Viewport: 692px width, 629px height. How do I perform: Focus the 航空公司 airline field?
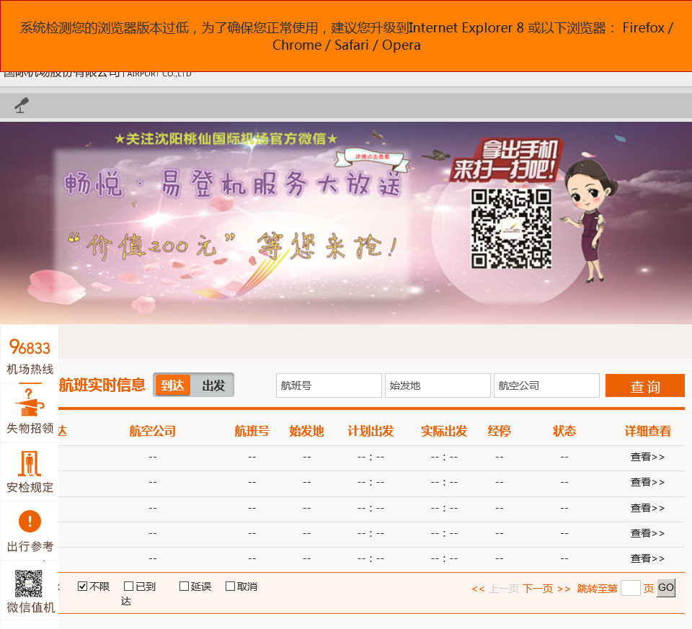[546, 385]
